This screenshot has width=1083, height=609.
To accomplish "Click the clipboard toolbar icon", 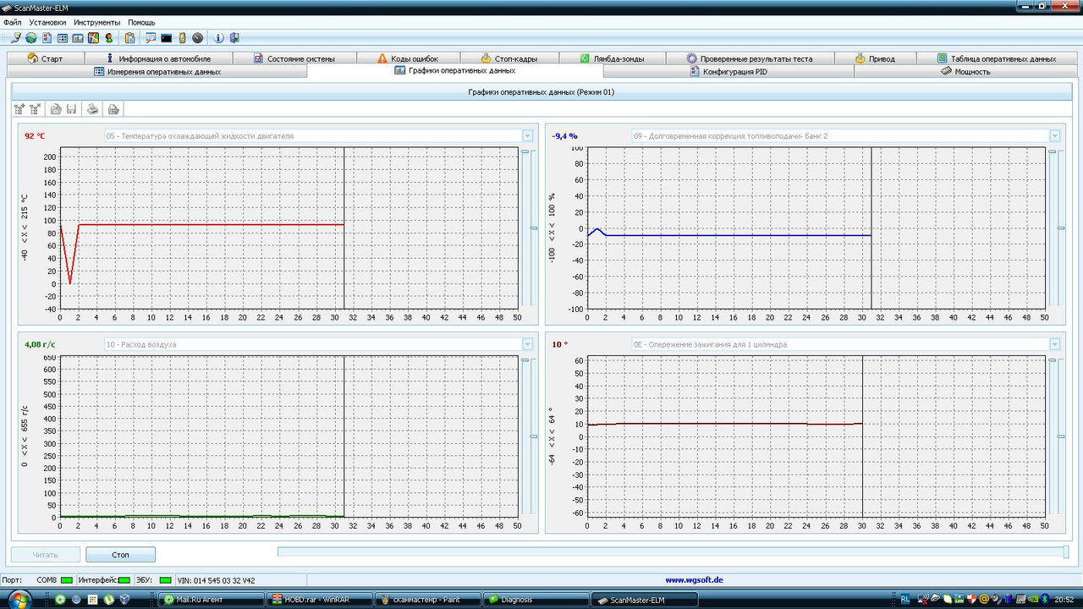I will [x=129, y=38].
